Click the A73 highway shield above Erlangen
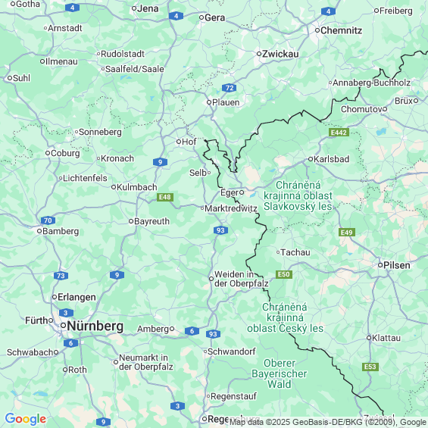Screen dimensions: 428x428 pos(61,276)
